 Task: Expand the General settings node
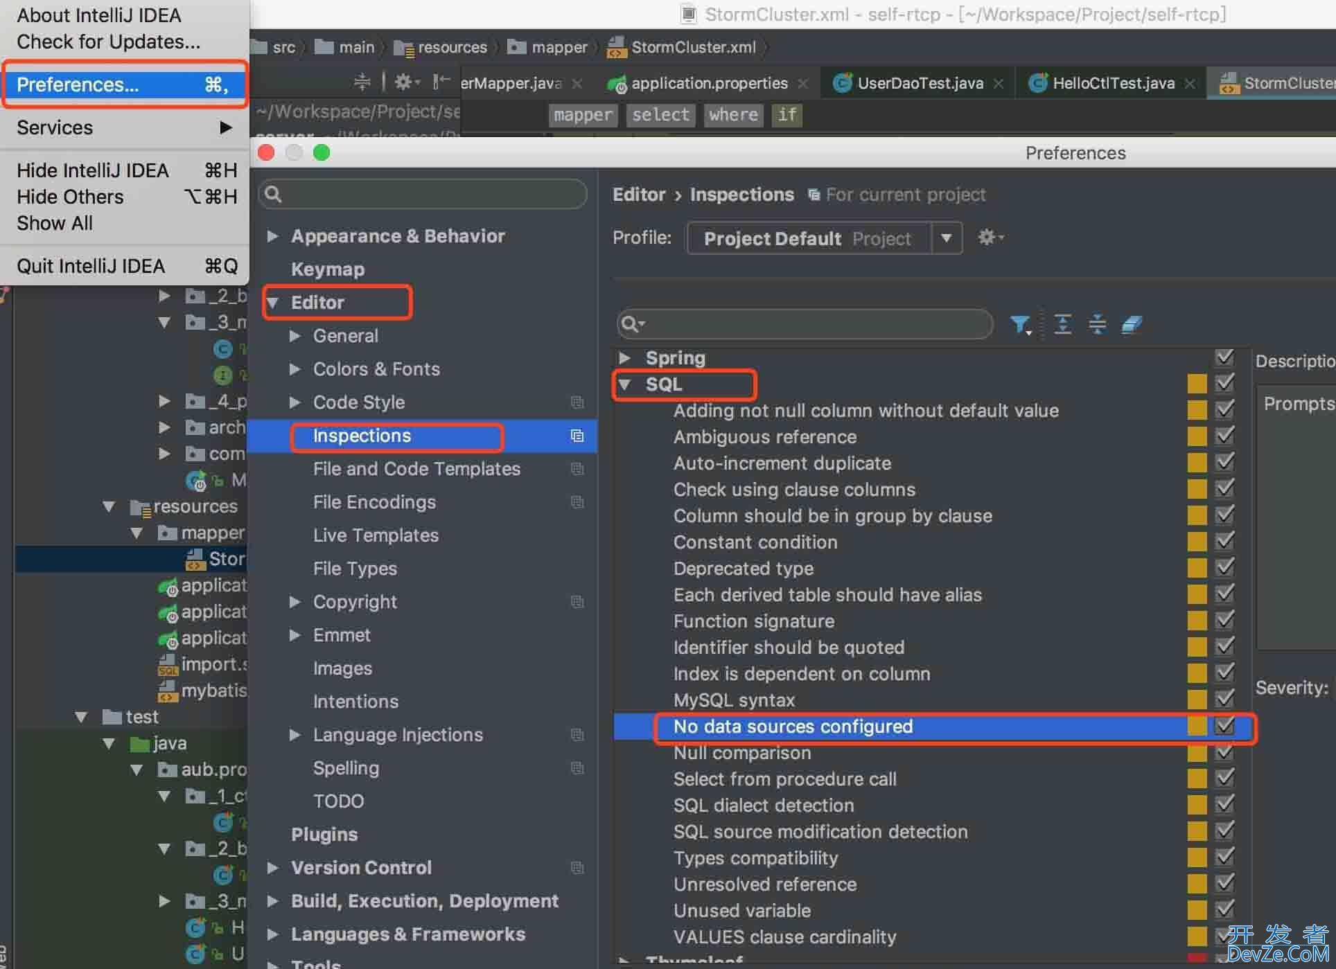pos(295,336)
